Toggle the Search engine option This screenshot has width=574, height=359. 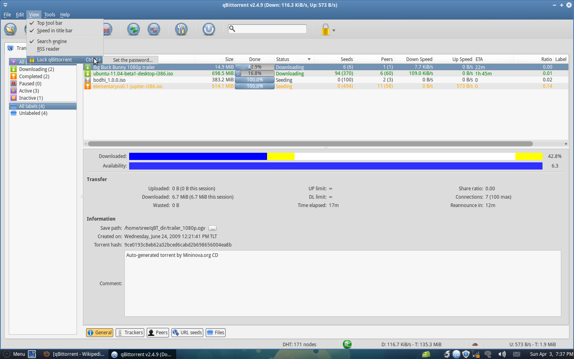65,41
